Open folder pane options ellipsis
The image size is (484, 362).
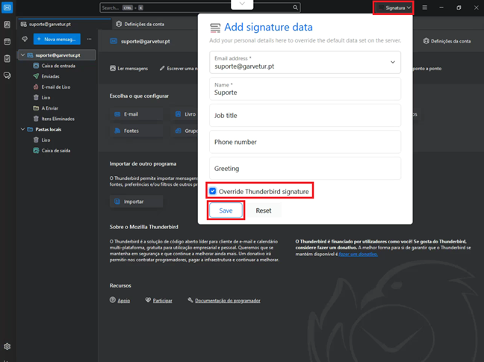click(x=89, y=39)
